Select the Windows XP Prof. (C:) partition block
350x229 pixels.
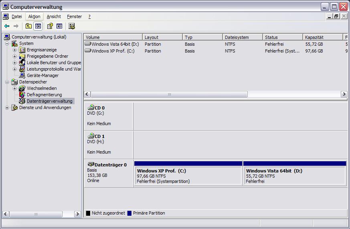(188, 173)
